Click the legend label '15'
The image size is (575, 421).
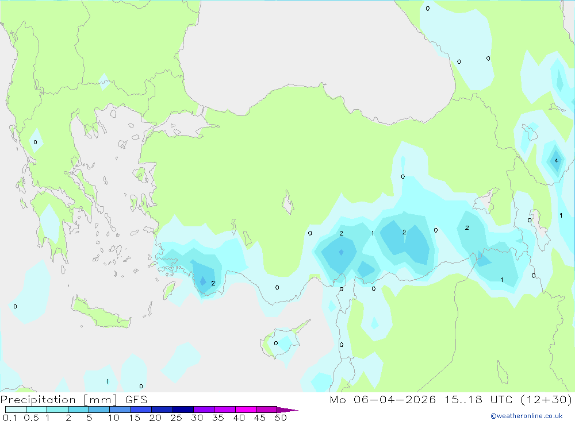click(135, 418)
